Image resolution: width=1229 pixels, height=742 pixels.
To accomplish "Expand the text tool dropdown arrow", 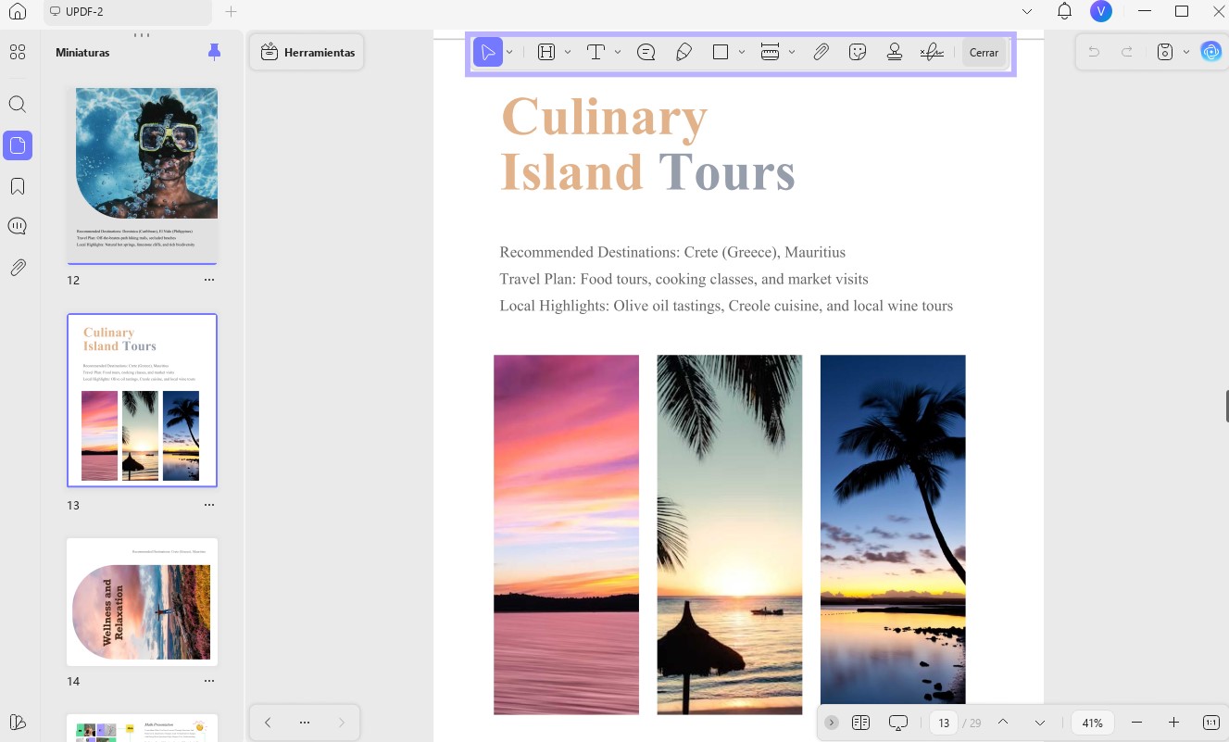I will pos(618,53).
